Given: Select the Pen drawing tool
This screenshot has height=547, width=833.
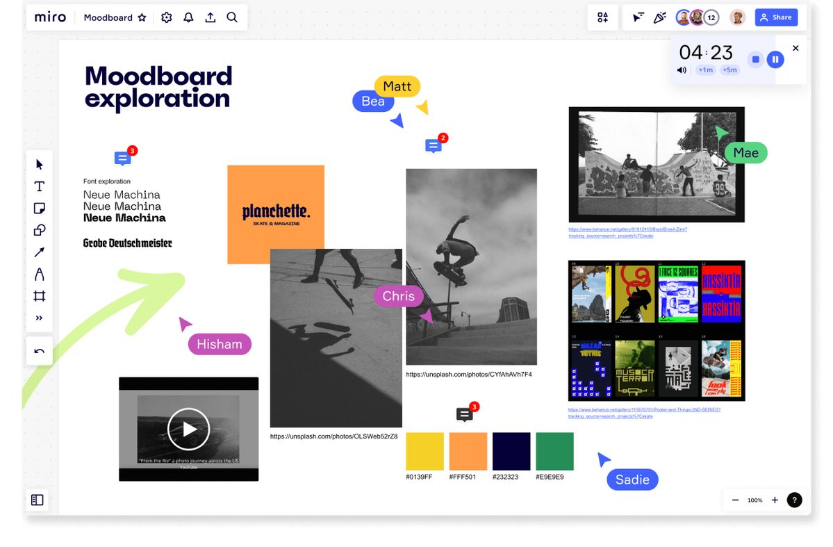Looking at the screenshot, I should coord(40,275).
